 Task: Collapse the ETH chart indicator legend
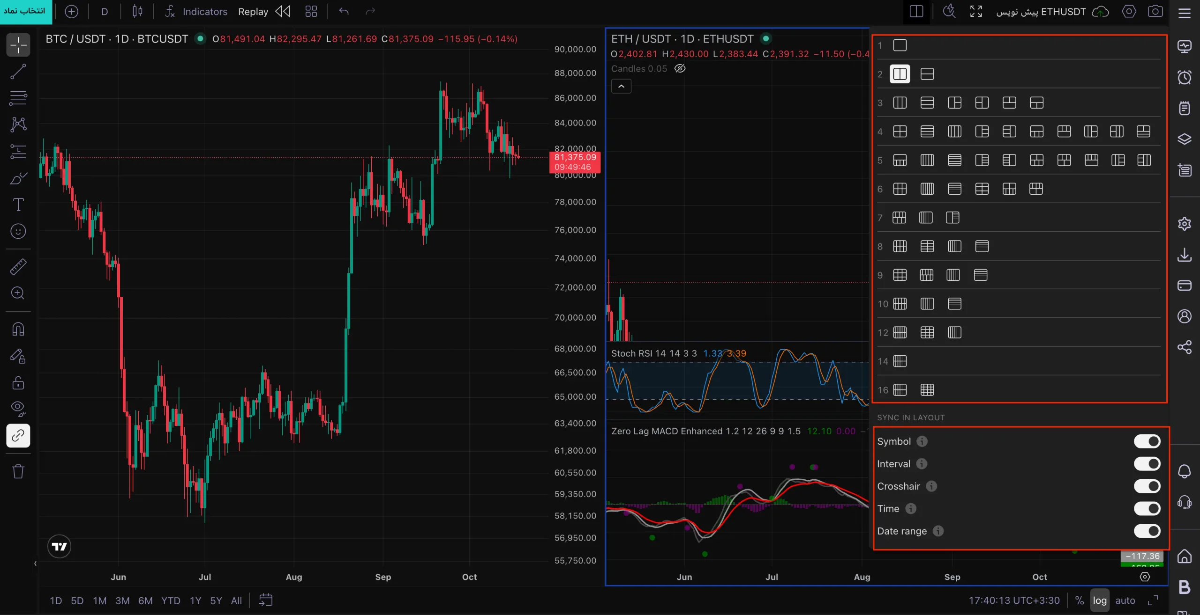click(621, 86)
